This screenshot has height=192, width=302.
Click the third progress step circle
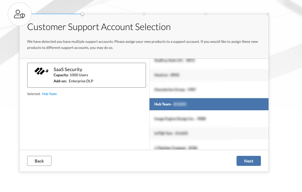(x=206, y=14)
